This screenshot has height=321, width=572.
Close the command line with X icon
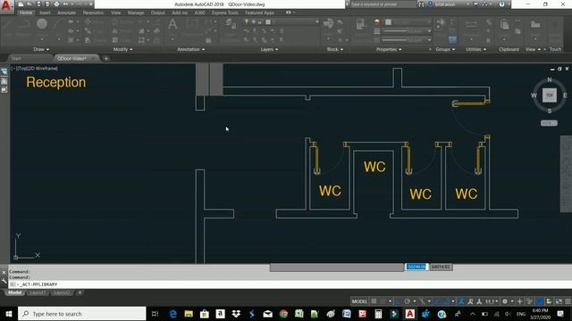[4, 272]
